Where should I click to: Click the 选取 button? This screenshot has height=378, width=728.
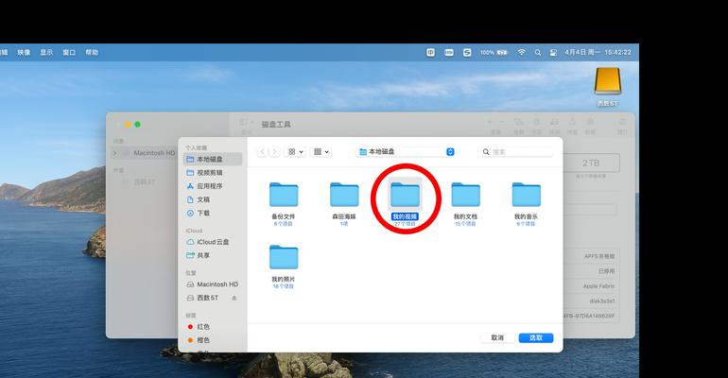pyautogui.click(x=536, y=337)
